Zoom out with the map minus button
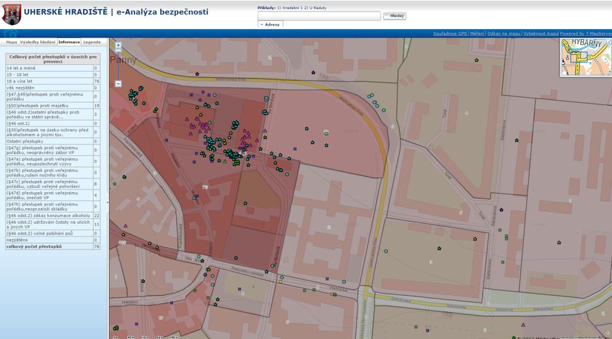 point(118,84)
